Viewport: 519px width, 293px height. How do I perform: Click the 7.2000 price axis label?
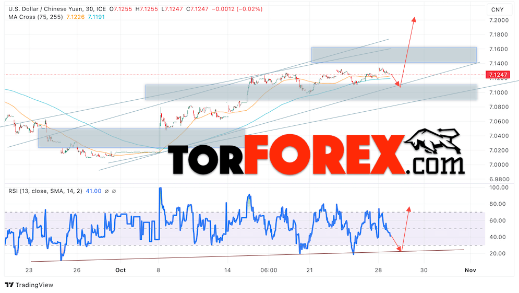499,20
